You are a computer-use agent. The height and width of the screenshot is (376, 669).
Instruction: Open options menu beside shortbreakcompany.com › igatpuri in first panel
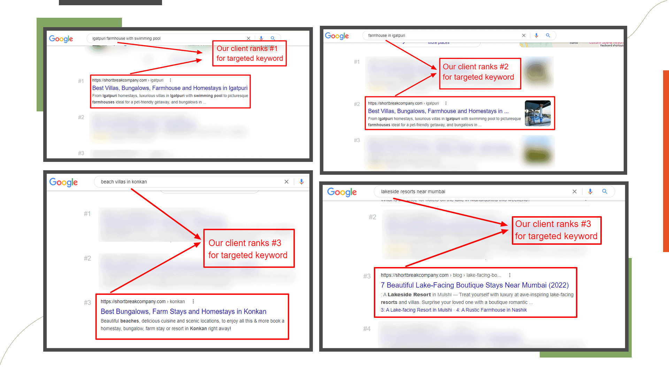tap(170, 80)
